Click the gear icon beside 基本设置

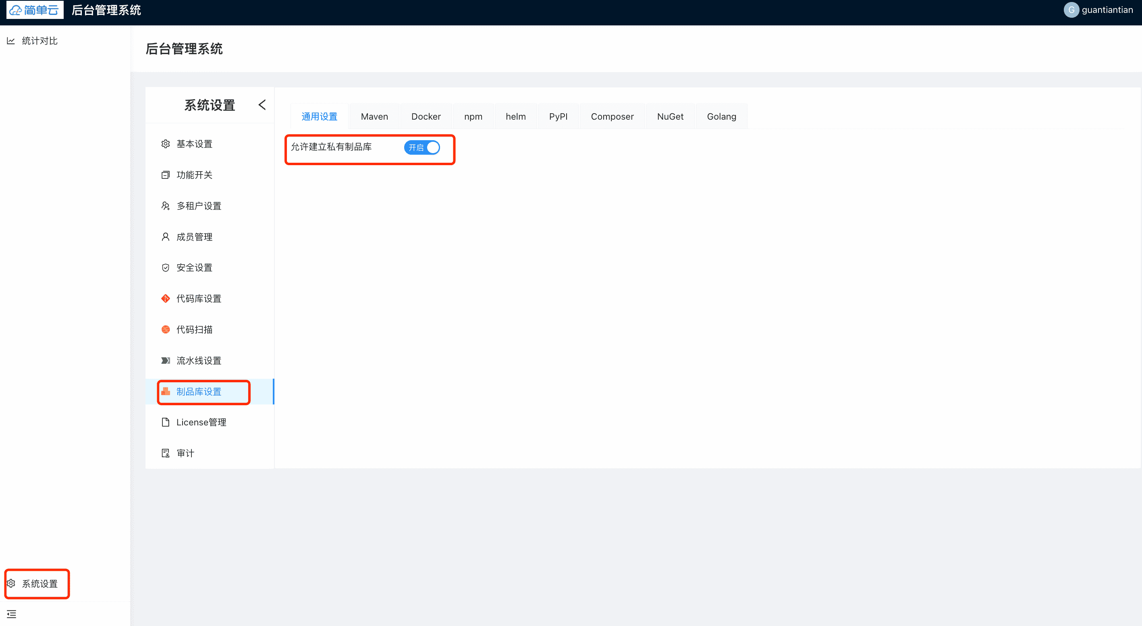click(165, 144)
